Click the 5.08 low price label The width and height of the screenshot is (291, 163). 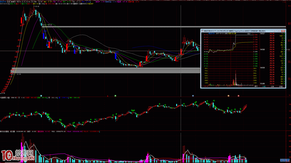click(3, 94)
